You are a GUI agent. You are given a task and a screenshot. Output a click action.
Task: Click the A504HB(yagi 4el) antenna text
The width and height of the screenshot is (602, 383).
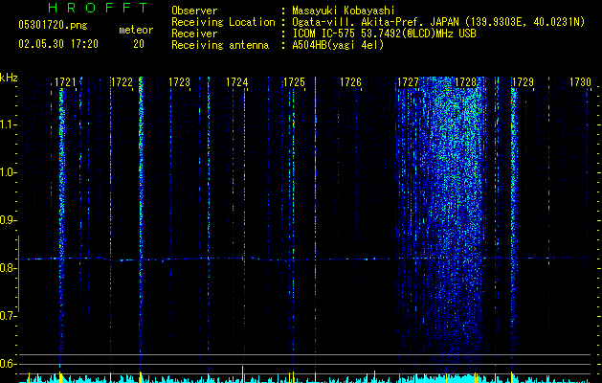(338, 45)
